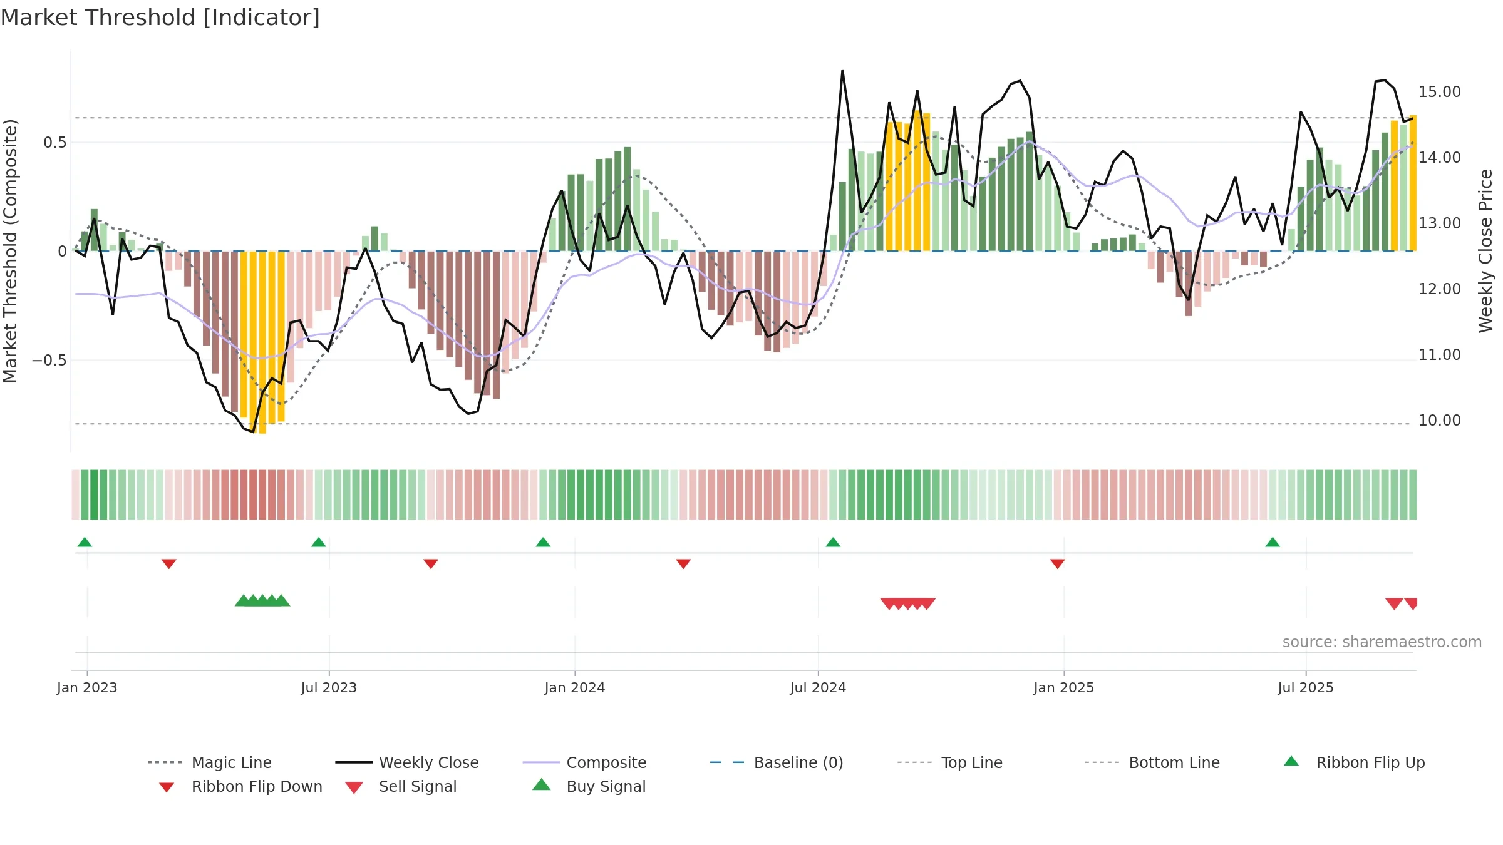Click the red triangle icon in Ribbon Flip Down legend
The height and width of the screenshot is (845, 1503).
[167, 787]
